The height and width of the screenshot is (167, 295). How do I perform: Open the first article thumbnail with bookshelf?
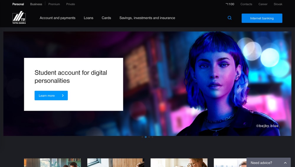click(x=53, y=163)
